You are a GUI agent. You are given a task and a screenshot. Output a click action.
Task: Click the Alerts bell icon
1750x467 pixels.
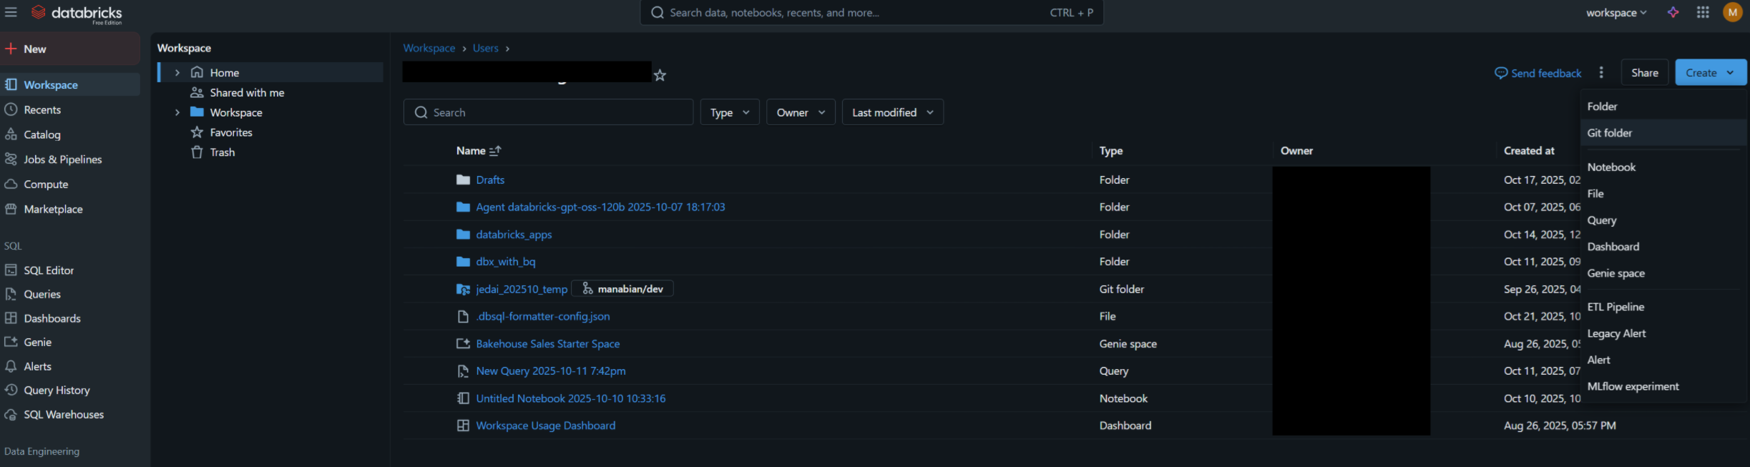click(x=11, y=366)
